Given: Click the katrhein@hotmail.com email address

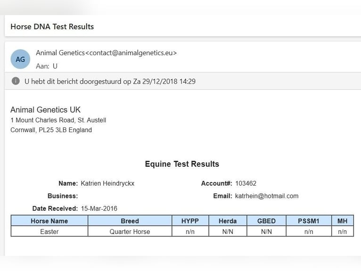Looking at the screenshot, I should (267, 196).
